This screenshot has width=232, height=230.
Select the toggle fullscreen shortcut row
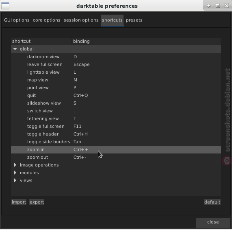point(116,127)
